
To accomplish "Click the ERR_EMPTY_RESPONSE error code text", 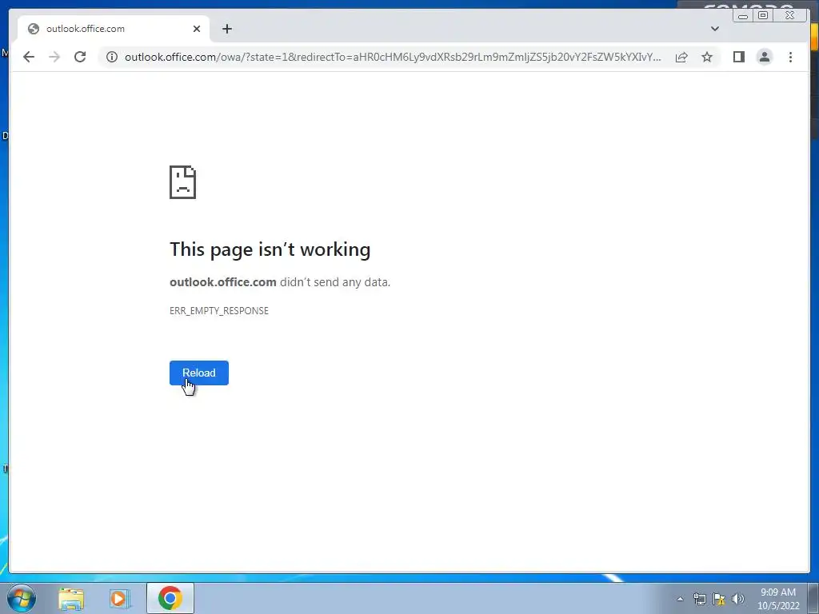I will (x=219, y=311).
